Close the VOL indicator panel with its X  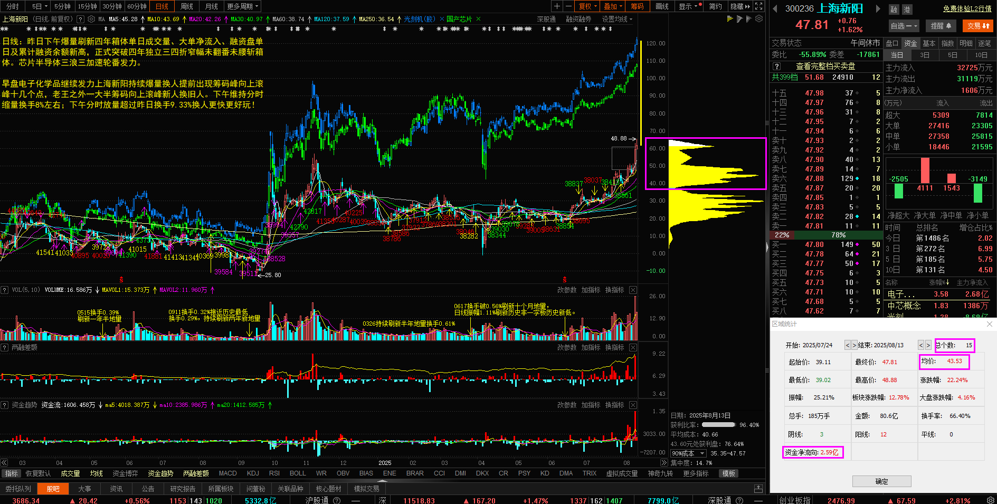(x=633, y=290)
